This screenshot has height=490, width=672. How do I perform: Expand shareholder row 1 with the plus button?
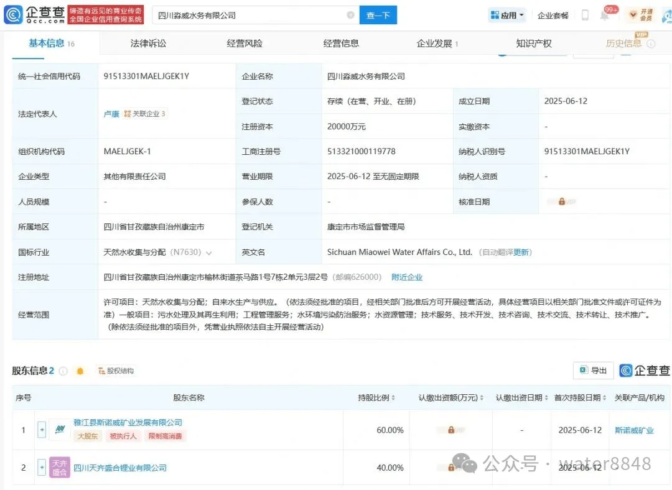tap(42, 430)
